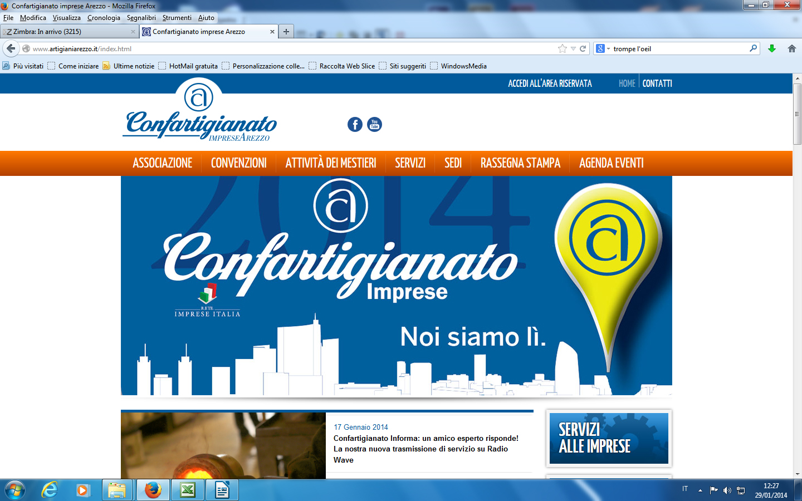802x501 pixels.
Task: Open the Raccolta Web Slice bookmark
Action: click(342, 66)
